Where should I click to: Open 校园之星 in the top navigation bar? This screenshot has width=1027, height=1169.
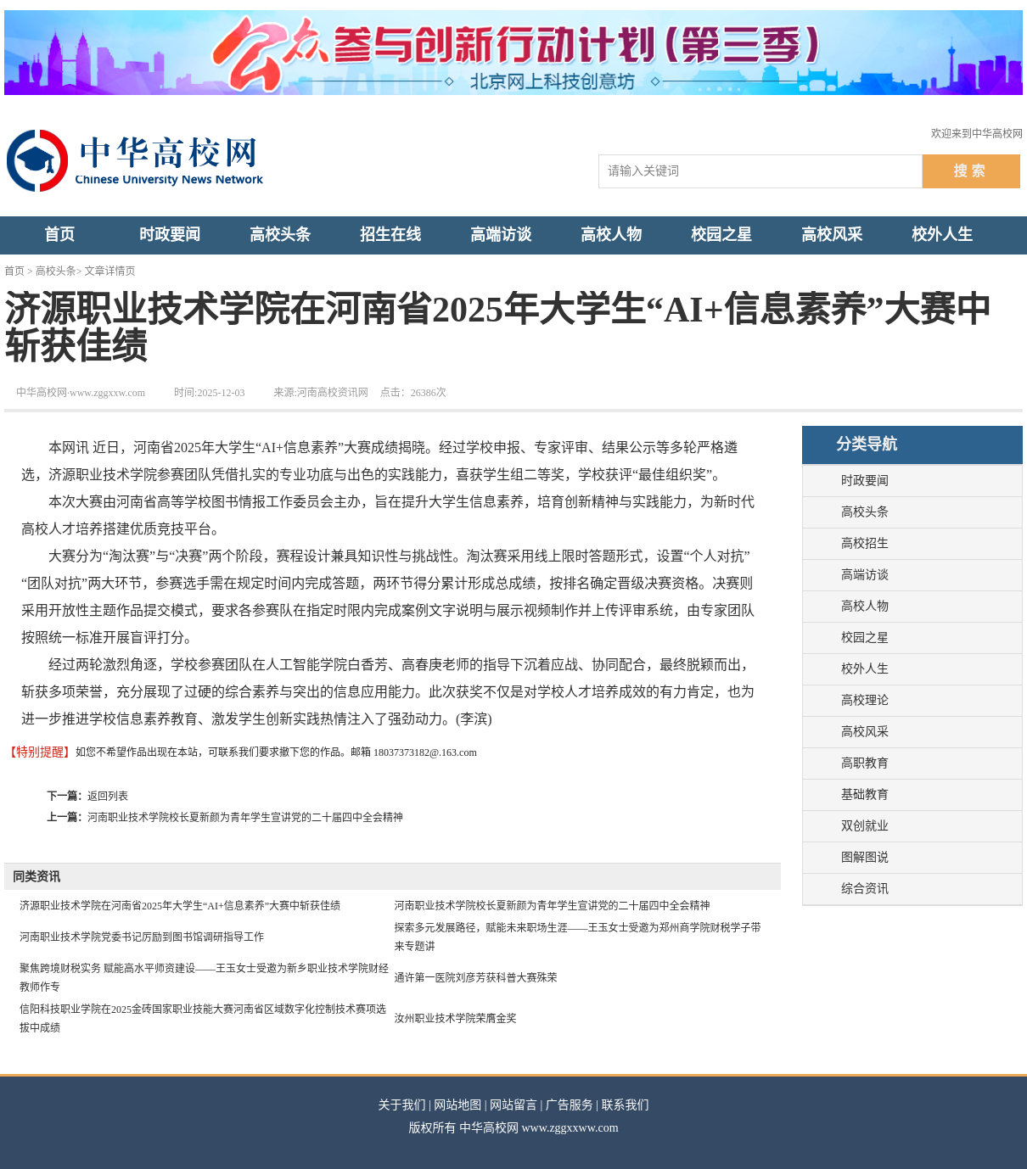point(721,235)
